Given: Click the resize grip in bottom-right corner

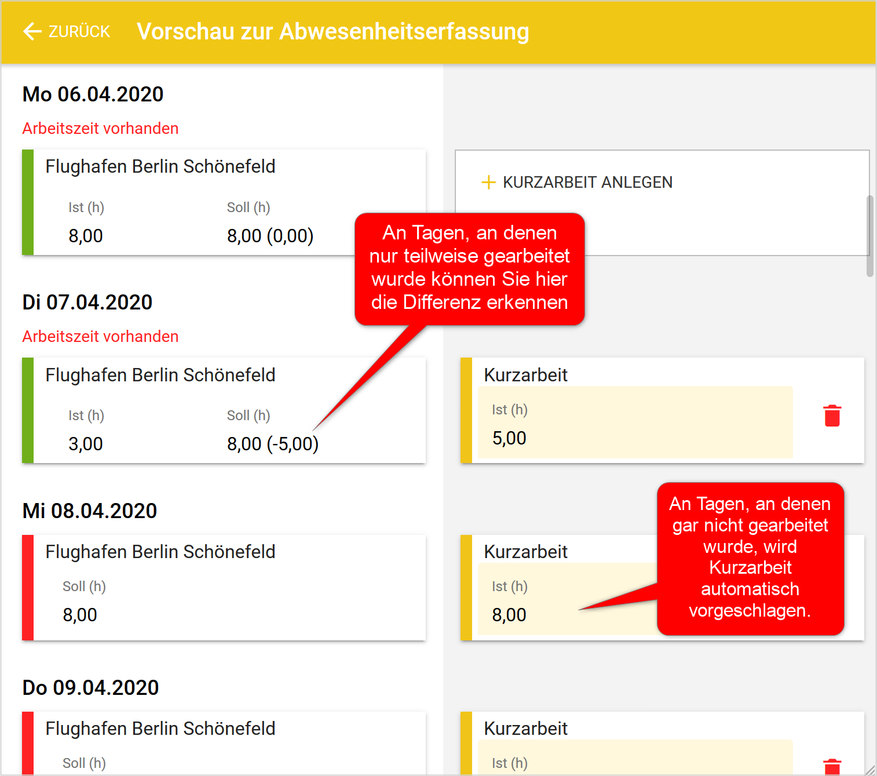Looking at the screenshot, I should (x=870, y=769).
